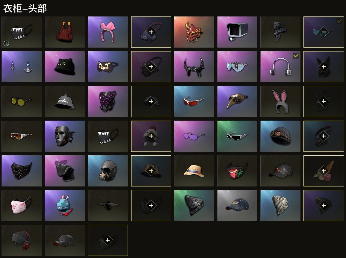
Task: Select the purple aviator sunglasses
Action: [194, 136]
